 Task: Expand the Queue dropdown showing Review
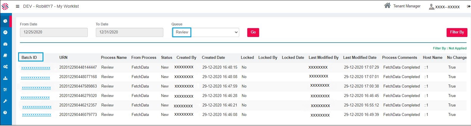click(206, 32)
